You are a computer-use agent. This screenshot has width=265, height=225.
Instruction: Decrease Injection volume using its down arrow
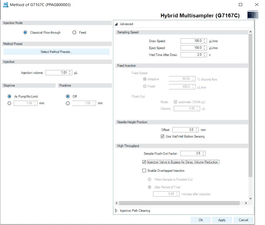[x=70, y=74]
